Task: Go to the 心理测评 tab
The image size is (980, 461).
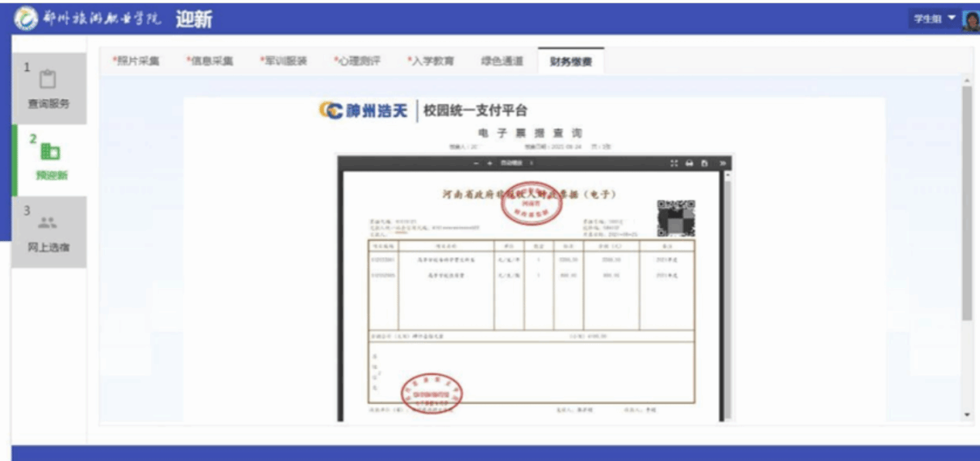Action: click(357, 62)
